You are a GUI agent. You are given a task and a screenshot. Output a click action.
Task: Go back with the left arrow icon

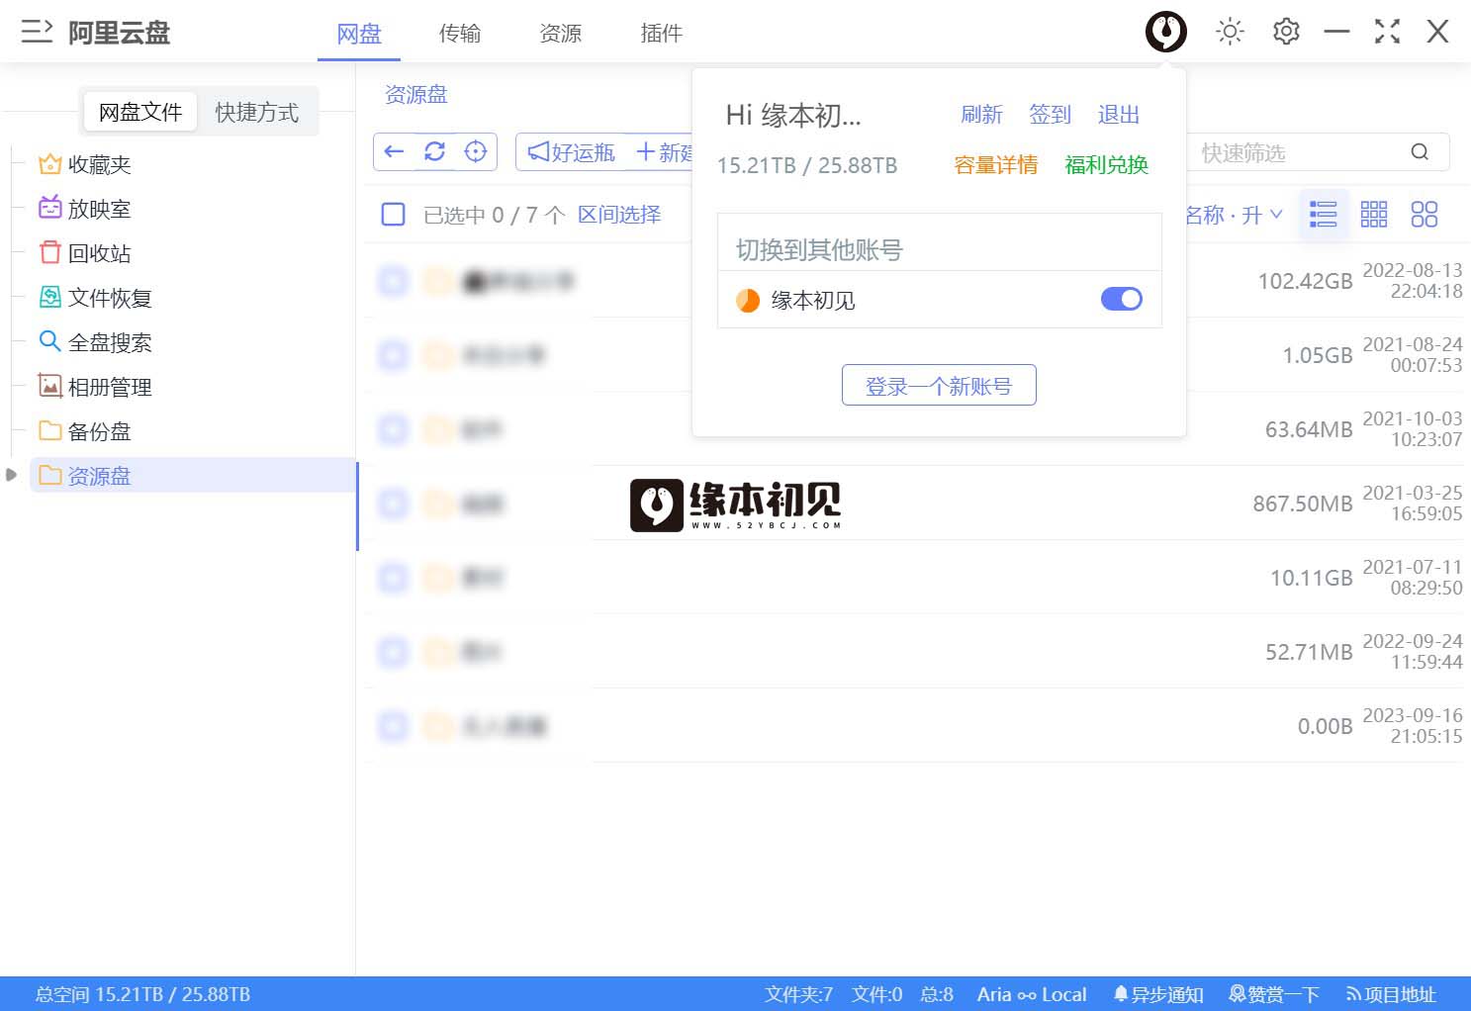394,151
